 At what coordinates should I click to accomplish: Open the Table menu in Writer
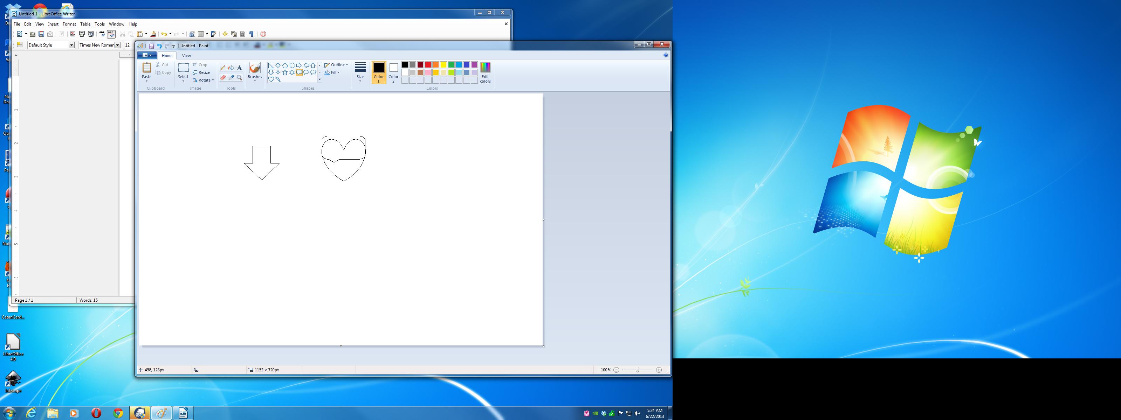pos(85,24)
